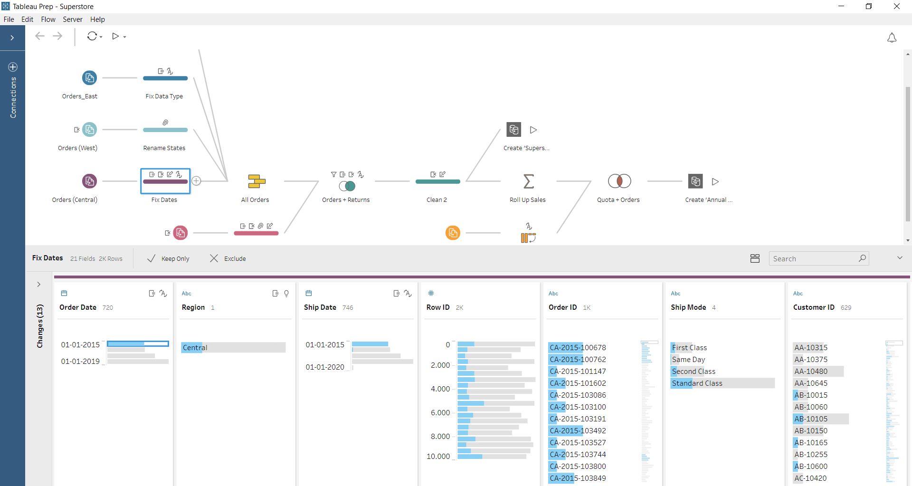Add a step after Fix Dates
The height and width of the screenshot is (486, 912).
(196, 181)
